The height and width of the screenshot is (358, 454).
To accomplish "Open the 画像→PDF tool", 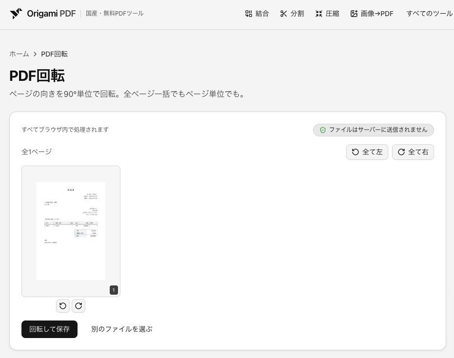I will [x=372, y=14].
